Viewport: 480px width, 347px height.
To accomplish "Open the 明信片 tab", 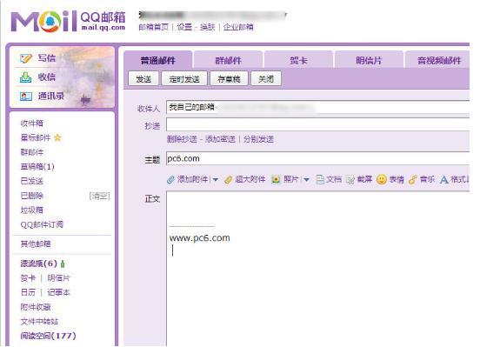I will tap(369, 60).
